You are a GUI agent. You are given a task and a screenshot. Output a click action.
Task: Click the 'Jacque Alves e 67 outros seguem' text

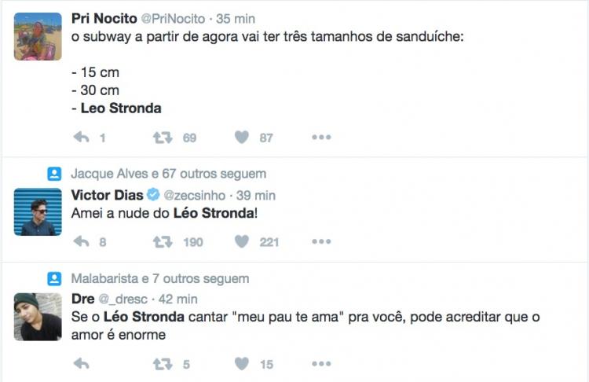point(168,174)
